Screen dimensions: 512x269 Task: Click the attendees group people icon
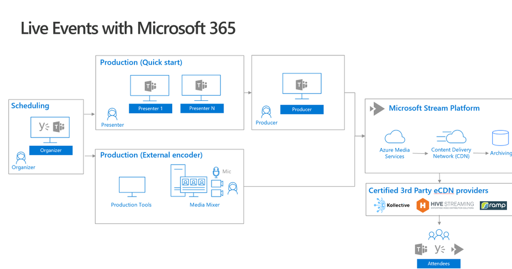pos(439,235)
